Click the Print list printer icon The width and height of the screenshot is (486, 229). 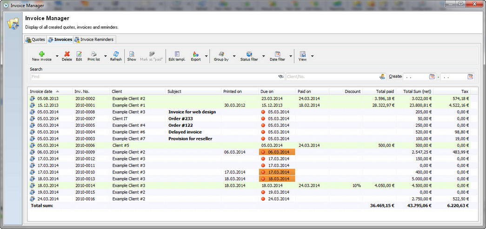tap(93, 54)
